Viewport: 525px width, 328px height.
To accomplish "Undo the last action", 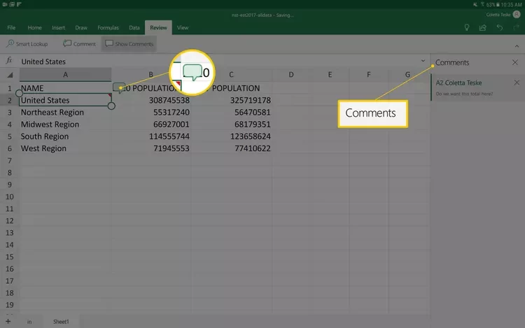I will pos(499,27).
